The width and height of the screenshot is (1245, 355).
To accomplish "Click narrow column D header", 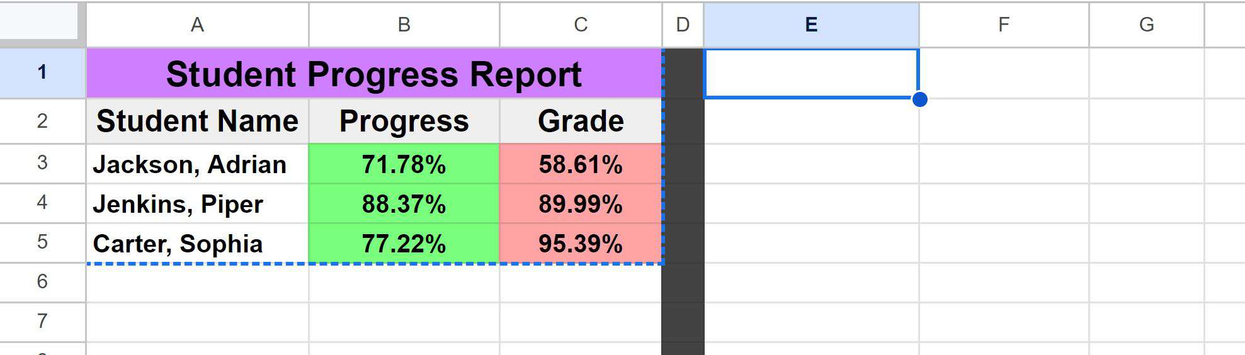I will [x=683, y=25].
